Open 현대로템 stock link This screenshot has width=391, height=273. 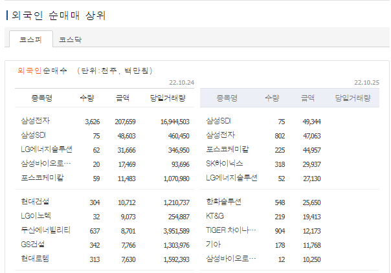[35, 258]
